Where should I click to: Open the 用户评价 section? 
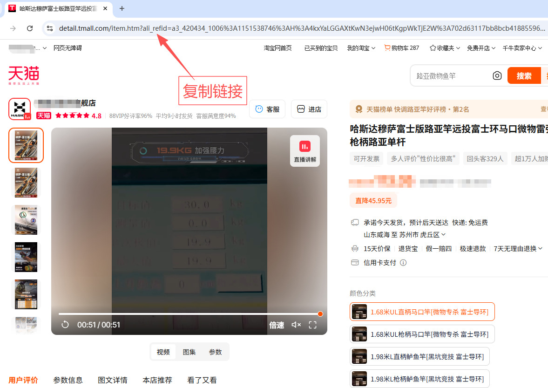click(x=23, y=380)
